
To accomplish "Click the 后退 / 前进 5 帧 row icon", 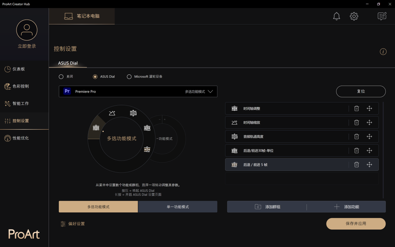I will coord(234,165).
